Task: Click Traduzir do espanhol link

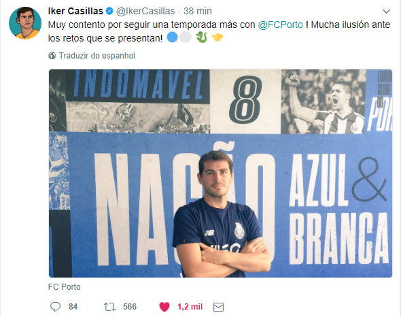Action: 97,56
